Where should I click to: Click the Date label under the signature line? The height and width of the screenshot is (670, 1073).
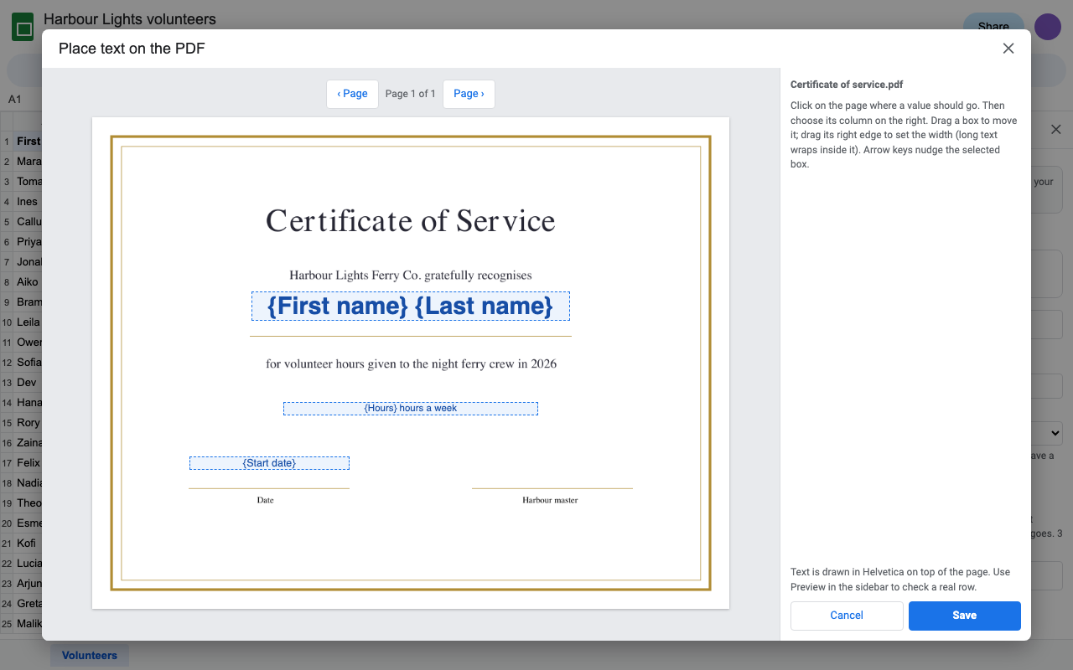265,500
